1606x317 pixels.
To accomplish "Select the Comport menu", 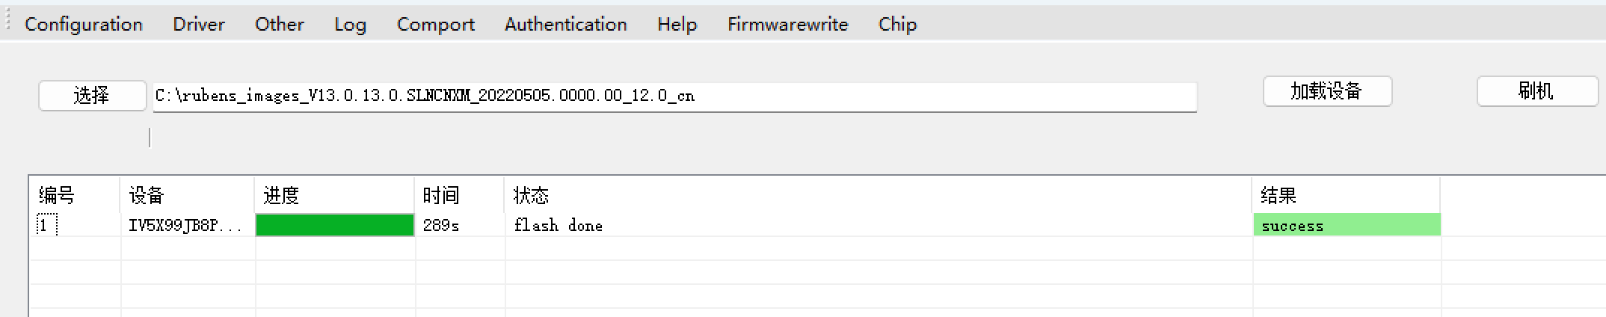I will 436,25.
